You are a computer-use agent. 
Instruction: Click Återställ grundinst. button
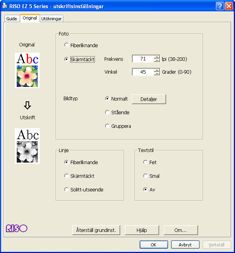[x=96, y=230]
